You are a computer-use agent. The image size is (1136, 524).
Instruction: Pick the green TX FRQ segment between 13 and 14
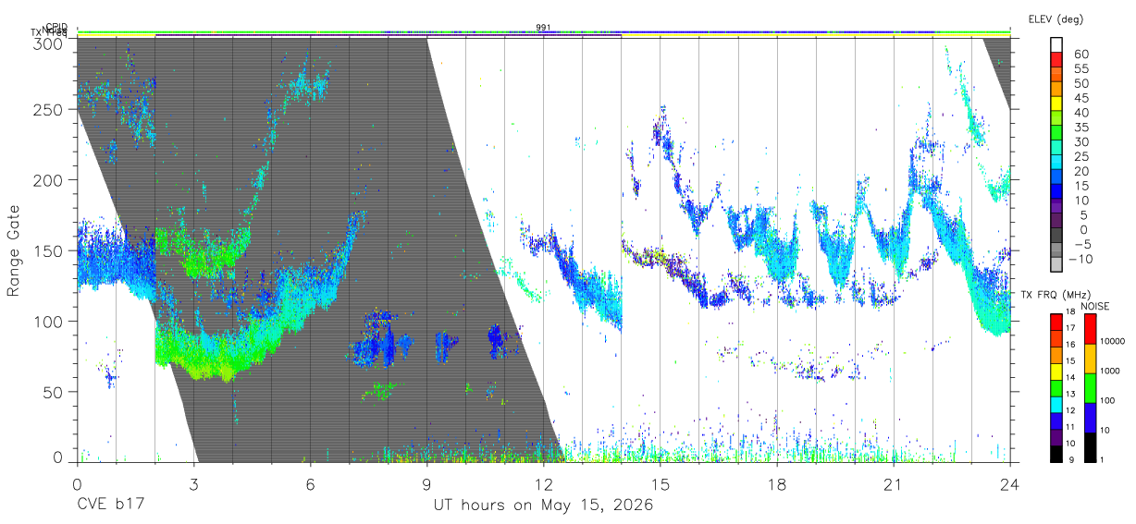click(1056, 387)
